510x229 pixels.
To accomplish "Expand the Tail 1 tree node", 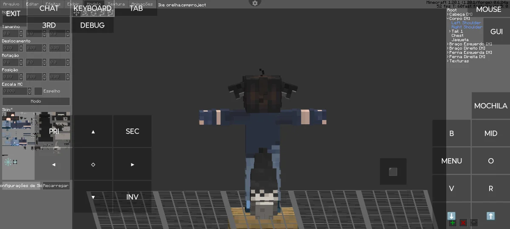I will [450, 31].
